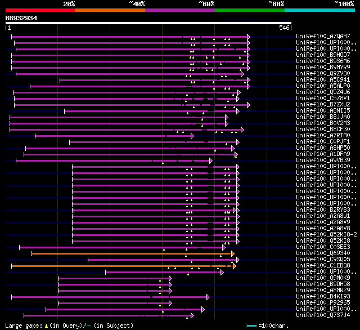
Task: Click the arrowhead ending the A9VB39 alignment
Action: point(211,161)
